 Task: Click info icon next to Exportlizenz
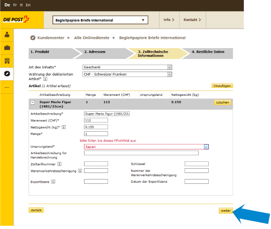pyautogui.click(x=53, y=182)
